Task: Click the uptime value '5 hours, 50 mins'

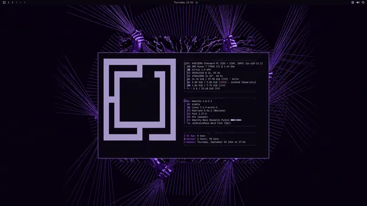Action: tap(208, 139)
